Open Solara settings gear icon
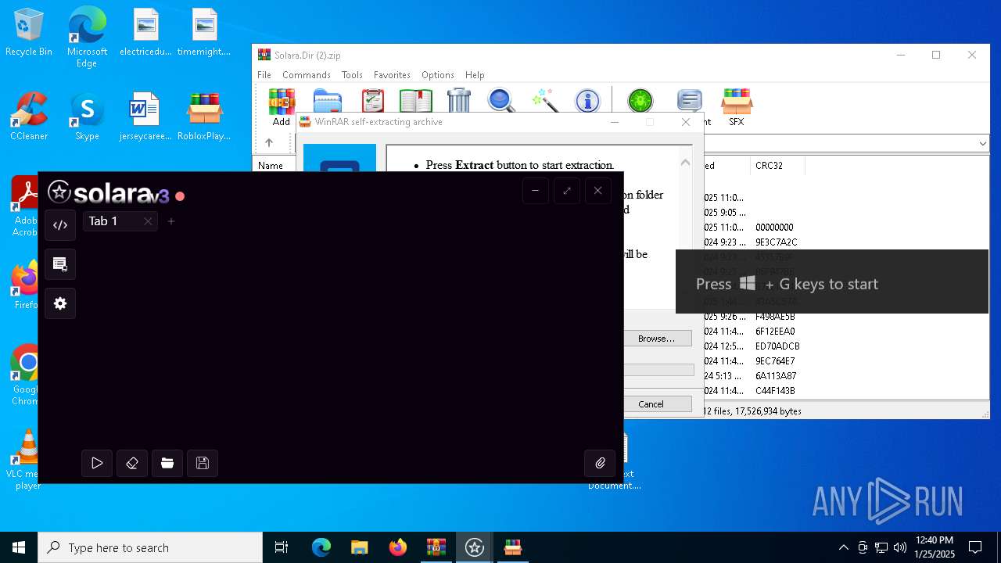Image resolution: width=1001 pixels, height=563 pixels. 60,303
